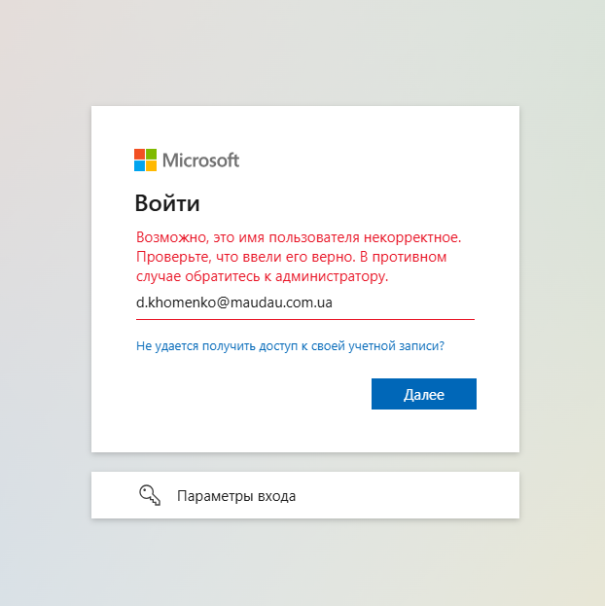The image size is (605, 606).
Task: Click the red square of the Microsoft logo
Action: pos(139,155)
